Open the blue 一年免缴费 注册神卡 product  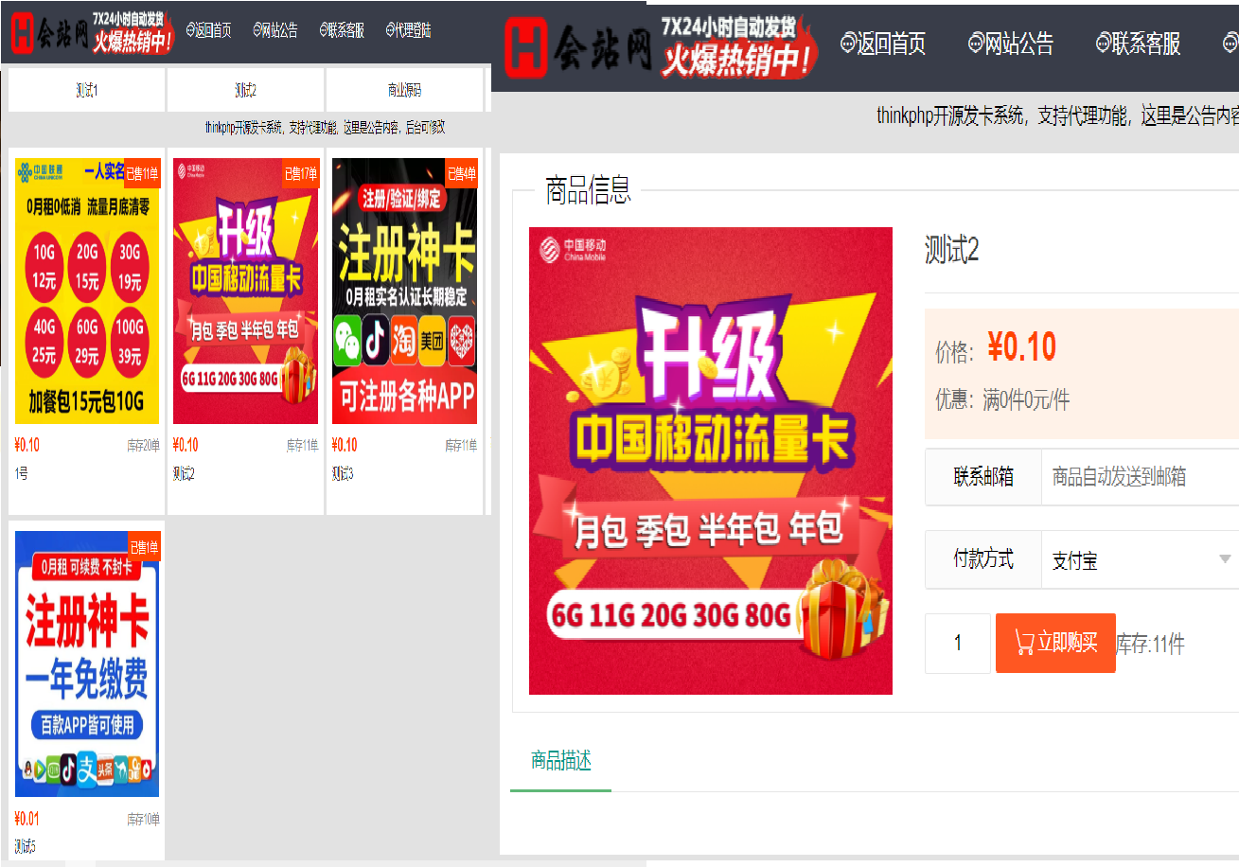pyautogui.click(x=87, y=664)
